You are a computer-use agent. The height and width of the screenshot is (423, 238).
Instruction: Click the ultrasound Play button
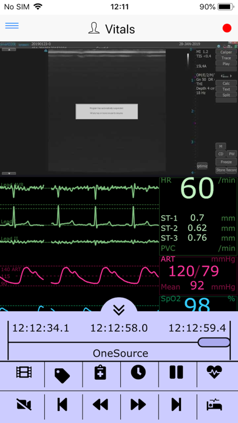click(226, 64)
